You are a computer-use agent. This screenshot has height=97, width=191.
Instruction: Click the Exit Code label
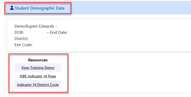click(x=24, y=45)
